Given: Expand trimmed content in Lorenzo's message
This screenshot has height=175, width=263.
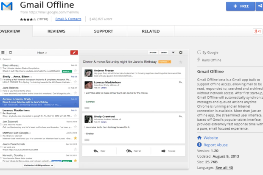Looking at the screenshot, I should pos(87,108).
